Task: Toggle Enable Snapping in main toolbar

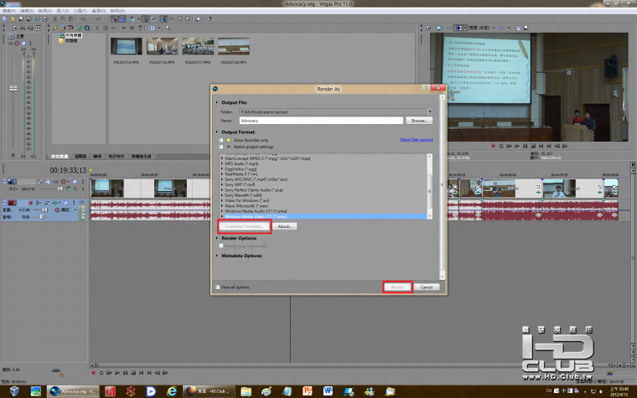Action: (x=115, y=18)
